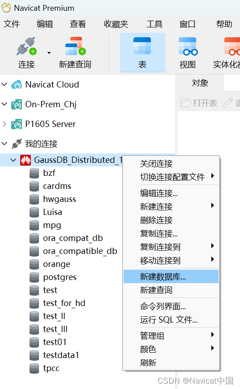
Task: Click the bzf database icon
Action: pos(34,173)
